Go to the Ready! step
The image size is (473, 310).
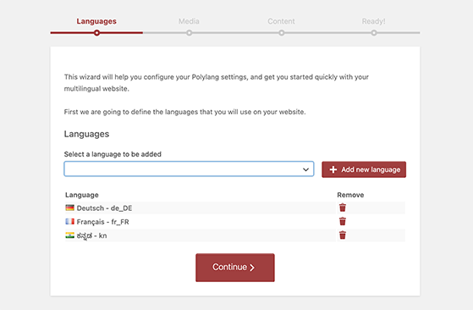pyautogui.click(x=373, y=21)
